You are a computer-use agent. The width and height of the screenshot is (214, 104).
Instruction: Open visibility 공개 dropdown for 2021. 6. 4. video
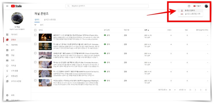[107, 63]
